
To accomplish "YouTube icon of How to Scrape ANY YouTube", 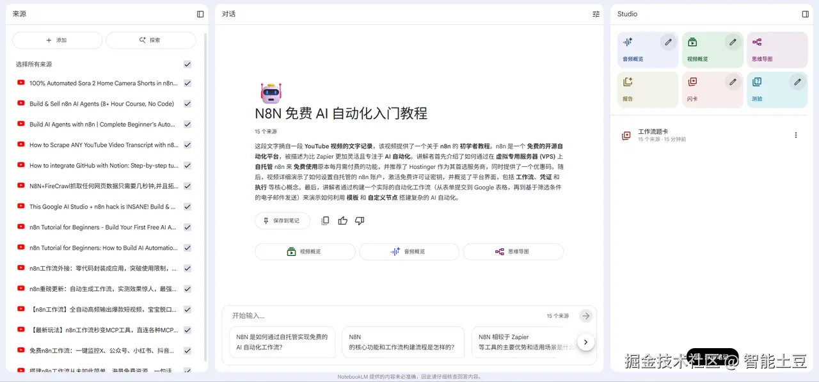I will pyautogui.click(x=21, y=145).
